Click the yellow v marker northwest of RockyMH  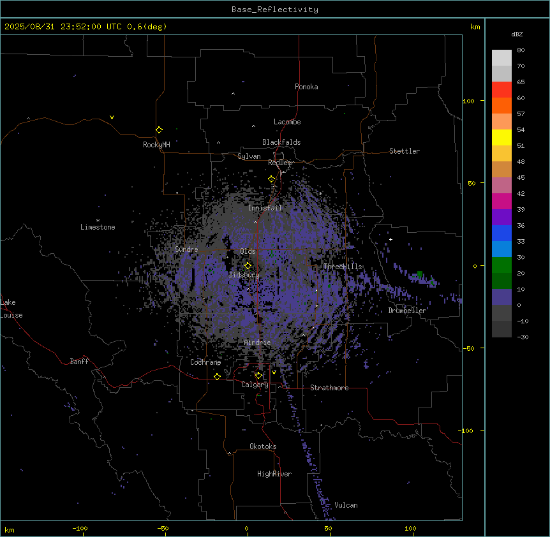click(112, 117)
